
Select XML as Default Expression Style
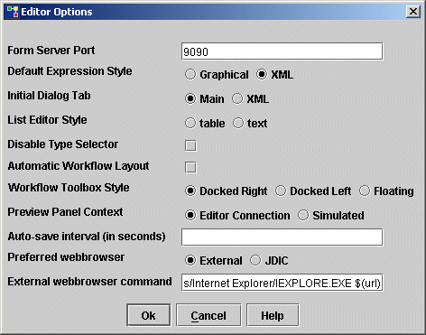pyautogui.click(x=262, y=74)
